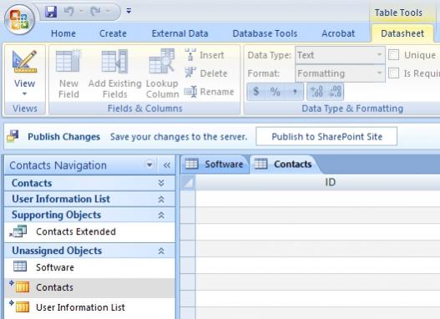Open the Contacts Navigation pane menu arrow

tap(149, 165)
